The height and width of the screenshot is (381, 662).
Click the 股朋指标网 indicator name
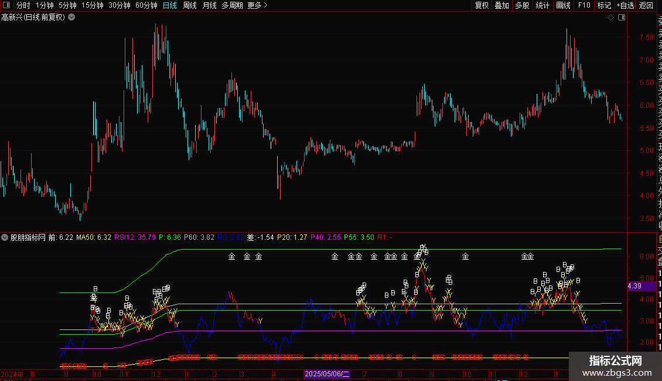click(28, 237)
